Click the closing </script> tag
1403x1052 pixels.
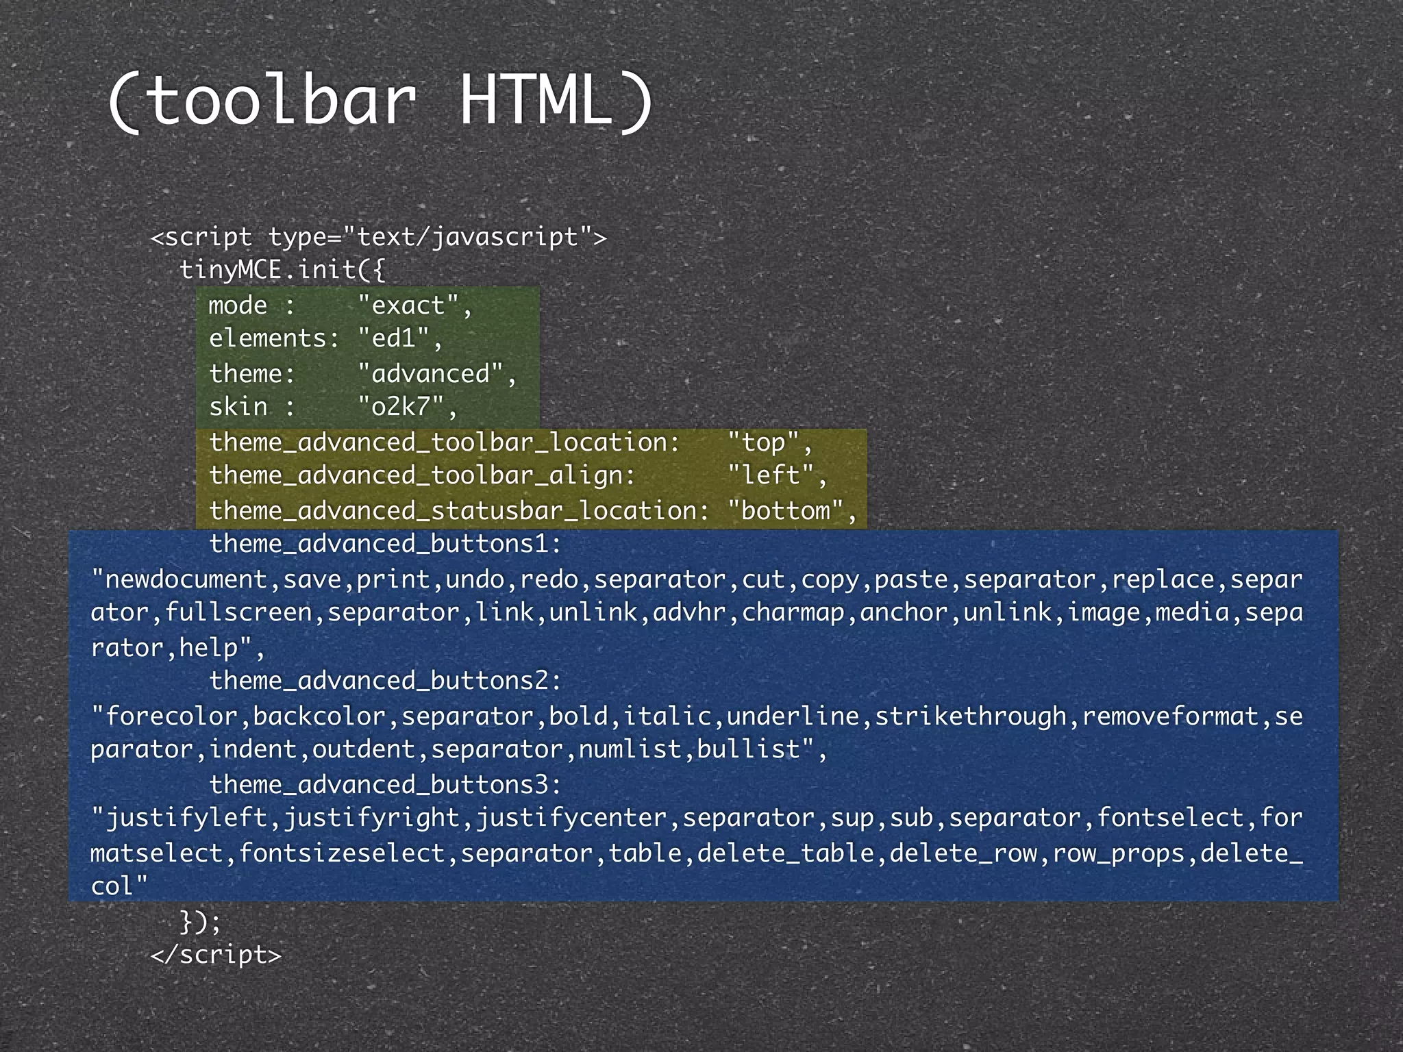[216, 955]
